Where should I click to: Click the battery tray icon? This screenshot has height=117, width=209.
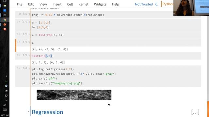click(6, 91)
